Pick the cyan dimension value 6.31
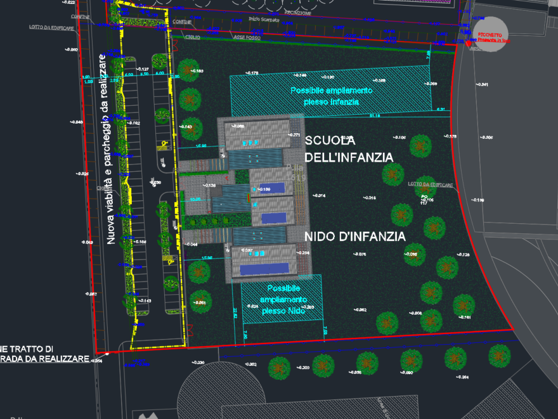This screenshot has width=558, height=419. (x=441, y=109)
